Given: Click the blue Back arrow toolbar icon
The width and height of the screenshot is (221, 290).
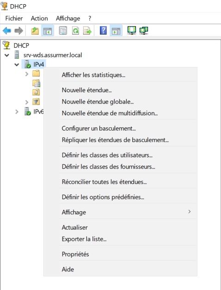Looking at the screenshot, I should pos(7,31).
